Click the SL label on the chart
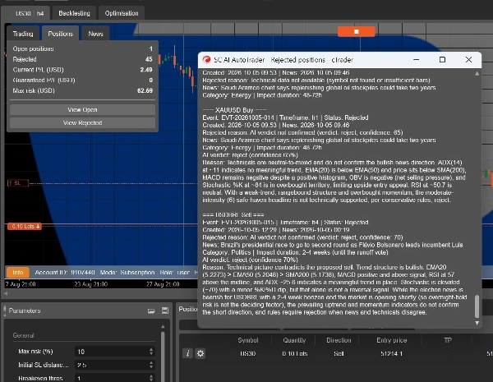The image size is (493, 382). pos(18,183)
